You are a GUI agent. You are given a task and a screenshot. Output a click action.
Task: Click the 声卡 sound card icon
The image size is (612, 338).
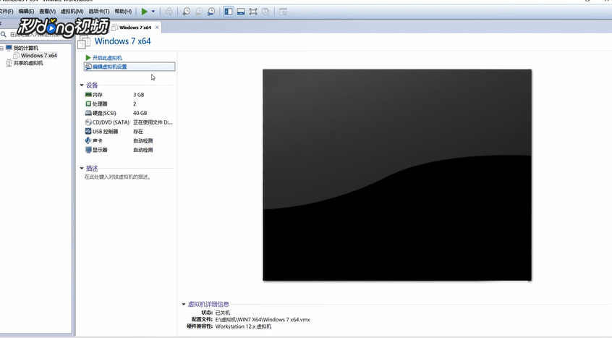88,140
